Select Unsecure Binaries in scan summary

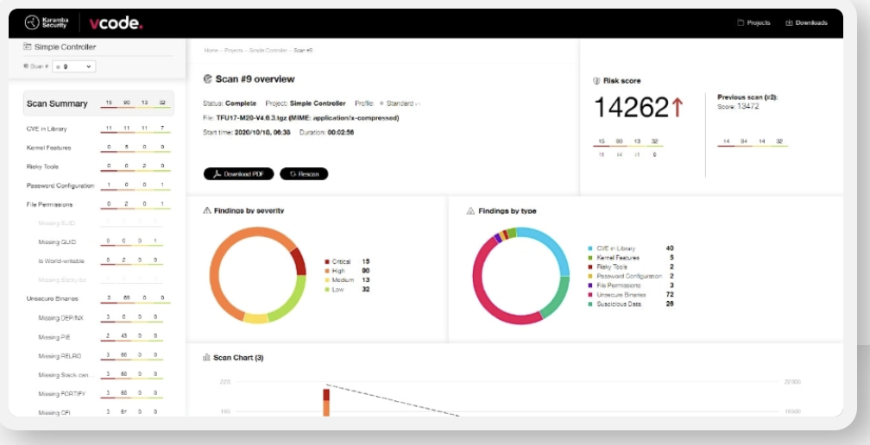pos(52,298)
